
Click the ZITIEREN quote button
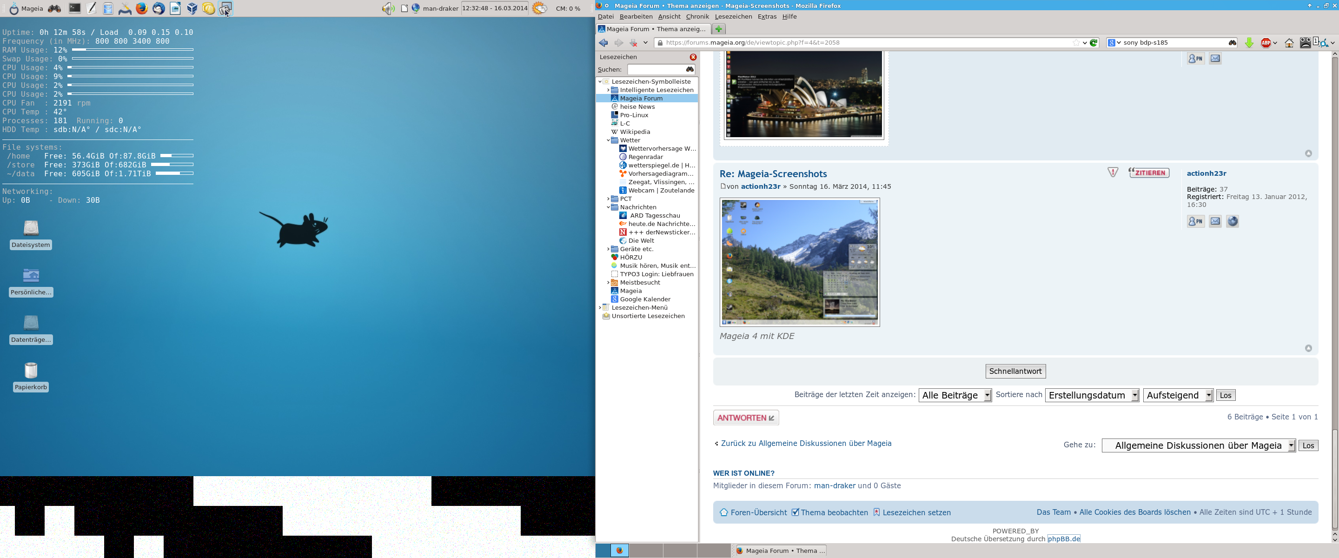pyautogui.click(x=1149, y=173)
